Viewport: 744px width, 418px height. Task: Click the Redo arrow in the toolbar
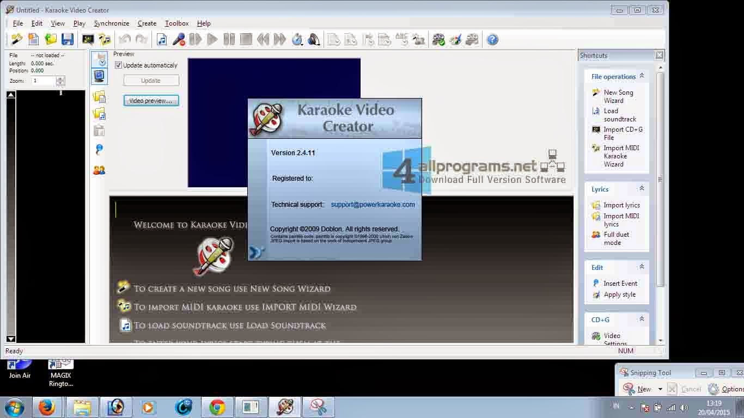click(x=142, y=39)
